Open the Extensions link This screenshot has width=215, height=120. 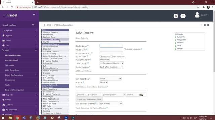point(48,35)
